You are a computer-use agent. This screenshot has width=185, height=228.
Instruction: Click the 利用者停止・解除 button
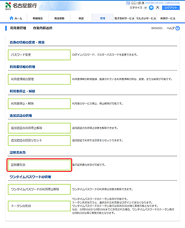pyautogui.click(x=39, y=104)
